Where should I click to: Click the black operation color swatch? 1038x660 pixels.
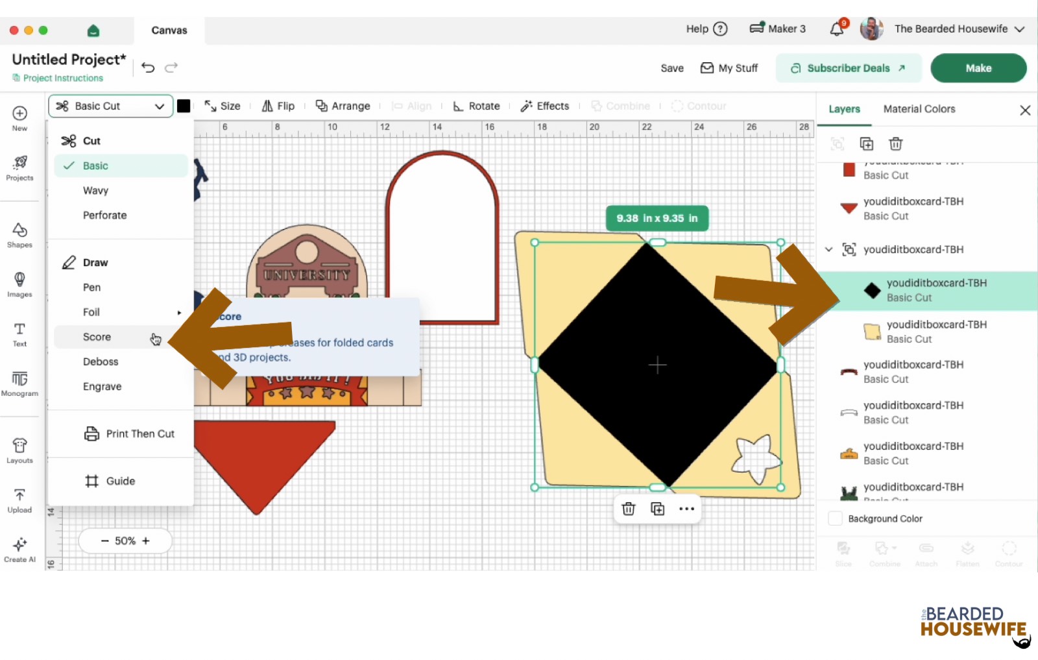point(184,106)
